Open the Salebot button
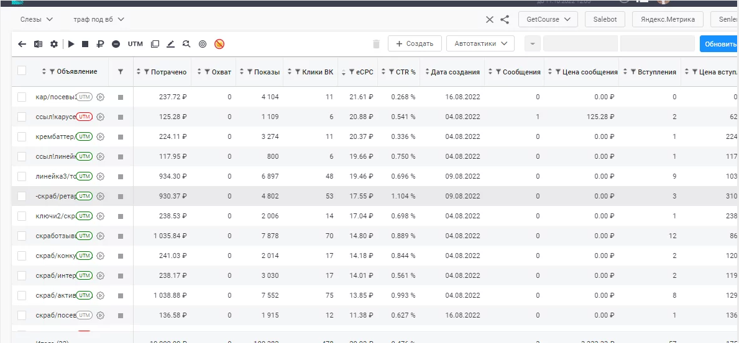This screenshot has height=343, width=739. 605,19
